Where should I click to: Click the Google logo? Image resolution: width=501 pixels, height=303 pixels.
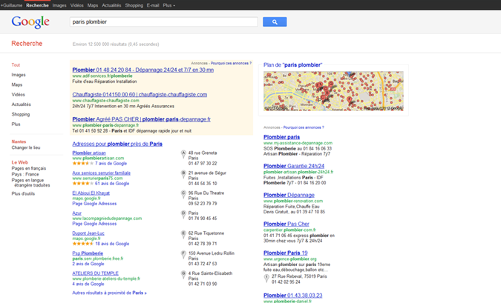[30, 22]
